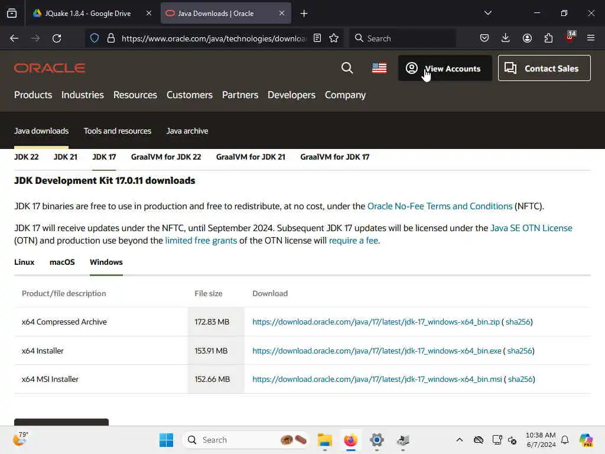Open the Java SE OTN License link
Screen dimensions: 605x454
pos(531,228)
